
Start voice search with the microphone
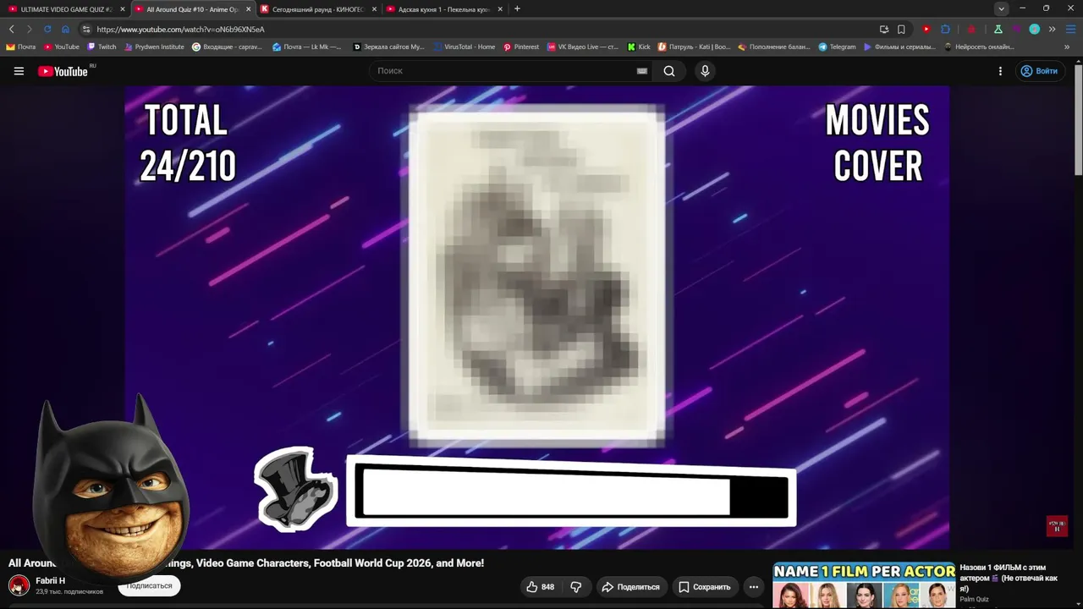pos(705,71)
